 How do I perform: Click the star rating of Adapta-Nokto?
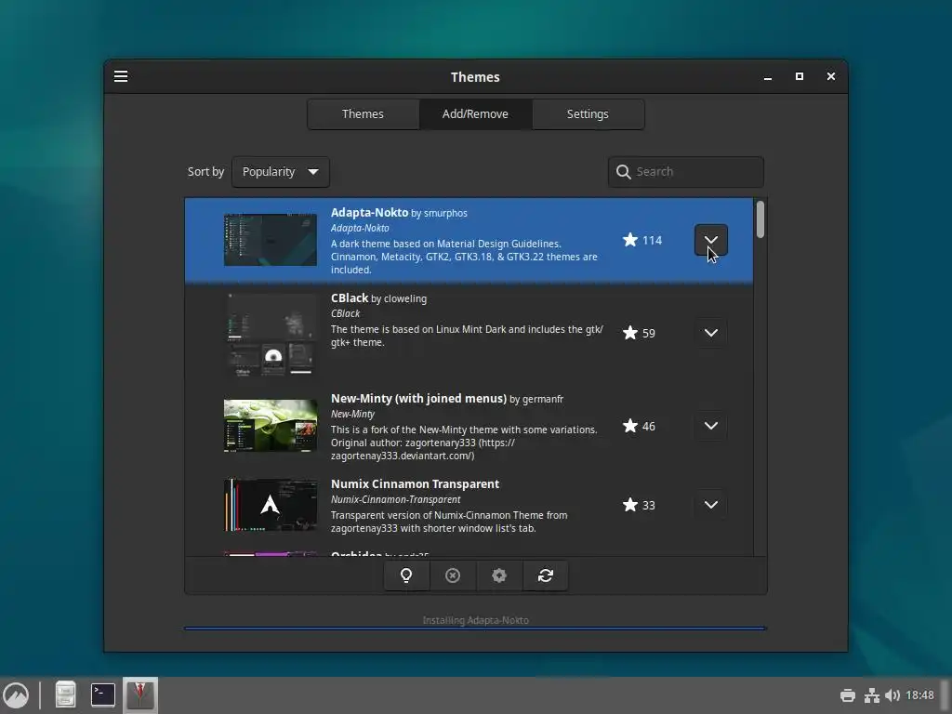(641, 240)
